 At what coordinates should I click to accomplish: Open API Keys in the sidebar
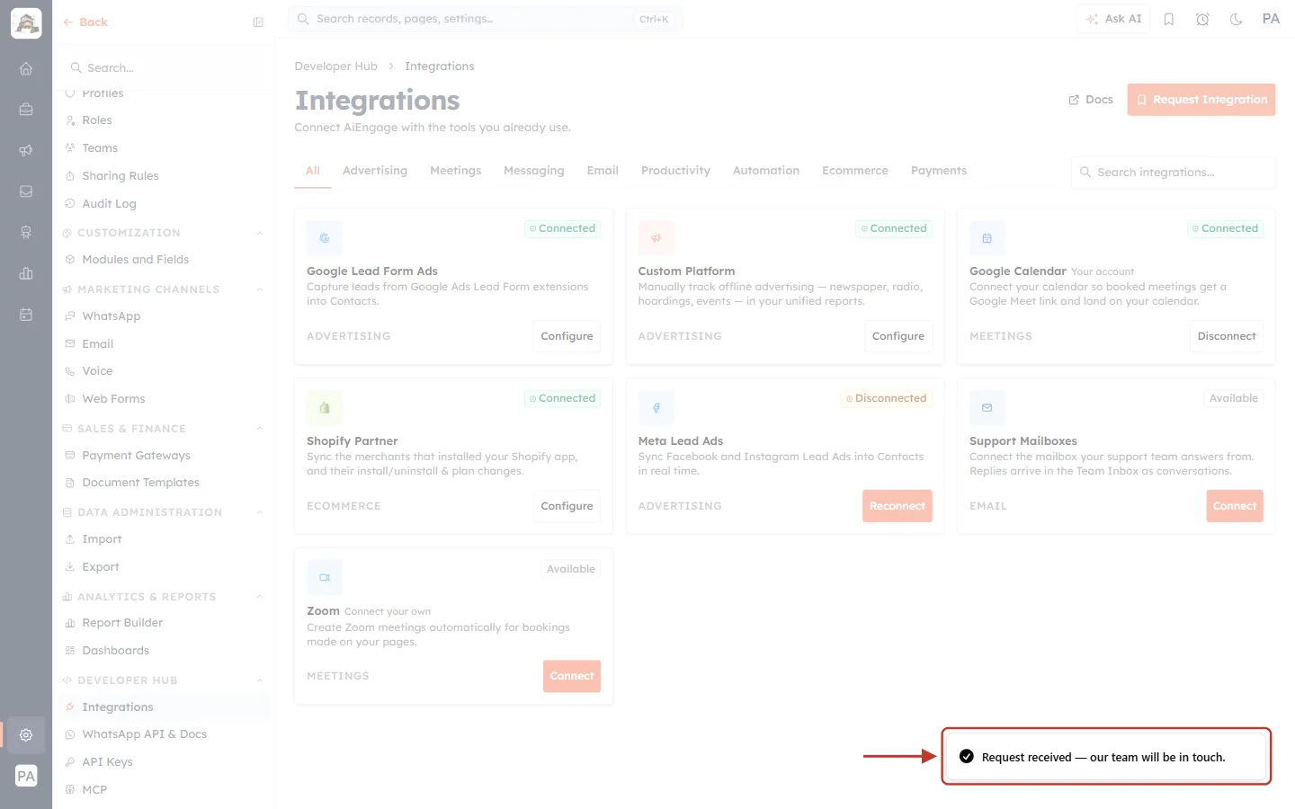coord(107,762)
